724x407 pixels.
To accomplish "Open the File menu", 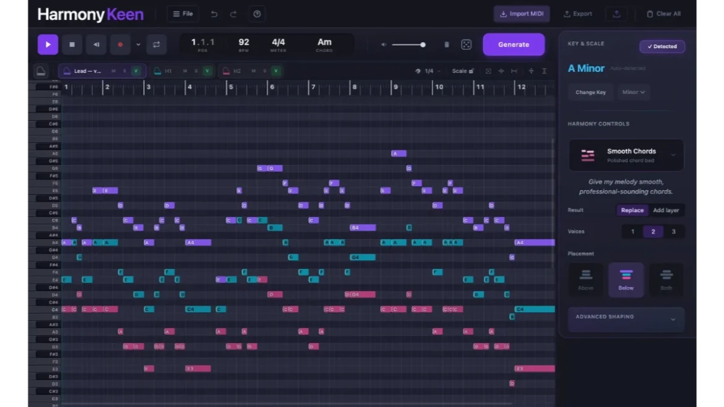I will click(183, 14).
